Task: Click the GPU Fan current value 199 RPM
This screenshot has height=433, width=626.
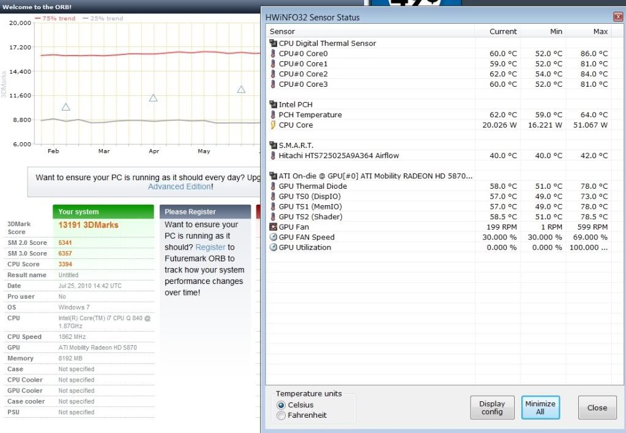Action: coord(501,227)
